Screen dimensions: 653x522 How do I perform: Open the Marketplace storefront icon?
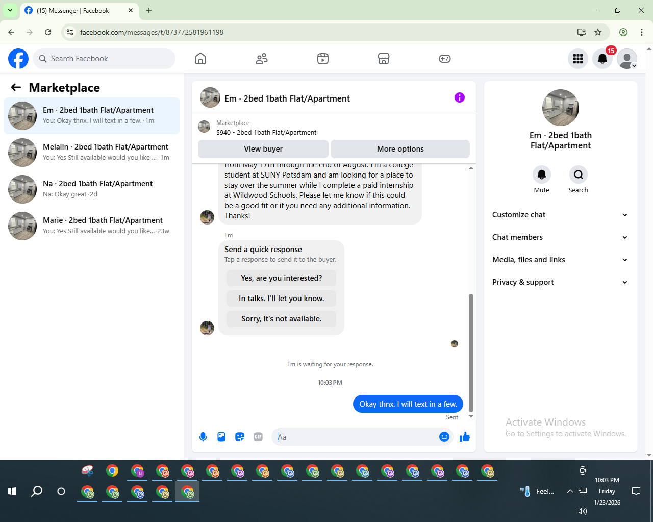point(384,59)
